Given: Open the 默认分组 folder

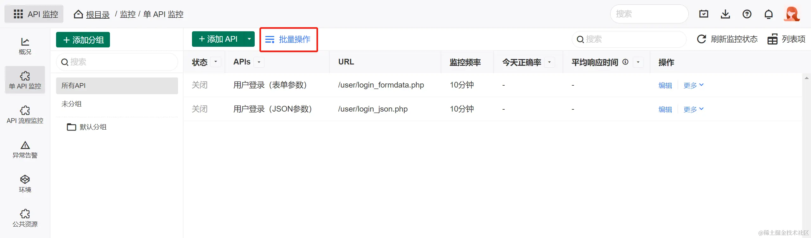Looking at the screenshot, I should 87,127.
